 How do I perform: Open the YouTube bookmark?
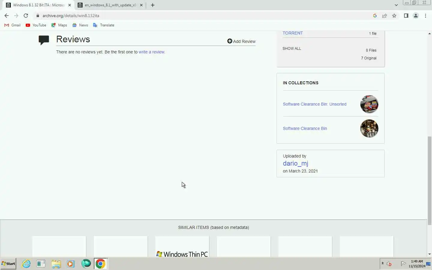[x=36, y=25]
